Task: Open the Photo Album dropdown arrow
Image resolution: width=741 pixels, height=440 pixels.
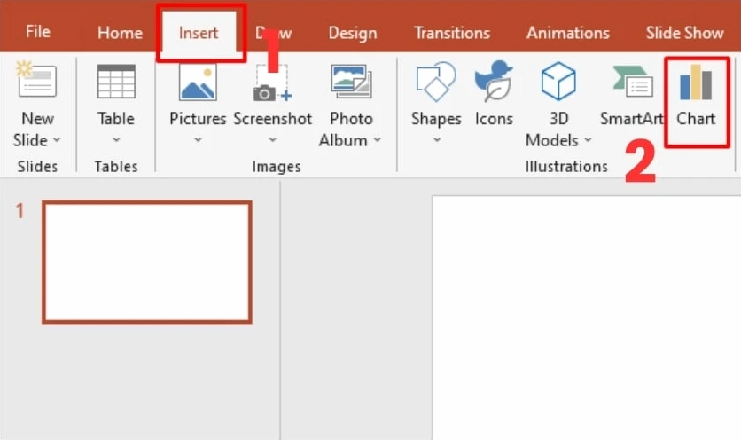Action: pos(377,140)
